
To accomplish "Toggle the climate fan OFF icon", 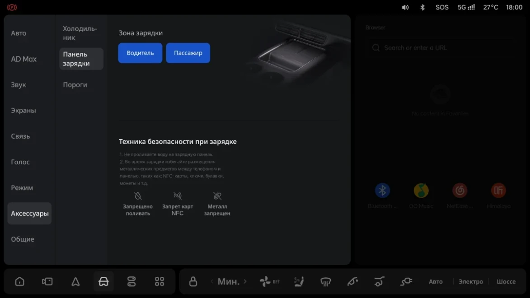I will click(269, 281).
